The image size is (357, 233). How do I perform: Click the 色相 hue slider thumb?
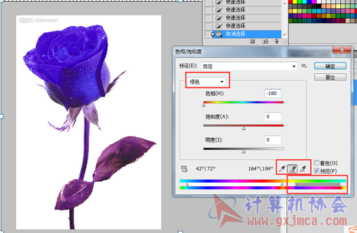pyautogui.click(x=204, y=105)
